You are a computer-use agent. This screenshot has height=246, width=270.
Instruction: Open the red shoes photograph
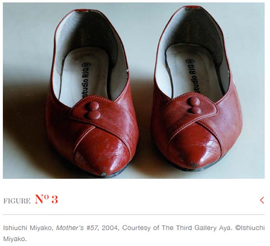(134, 91)
